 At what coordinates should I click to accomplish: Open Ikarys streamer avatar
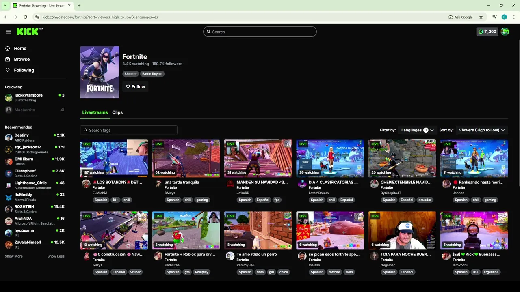pyautogui.click(x=86, y=256)
